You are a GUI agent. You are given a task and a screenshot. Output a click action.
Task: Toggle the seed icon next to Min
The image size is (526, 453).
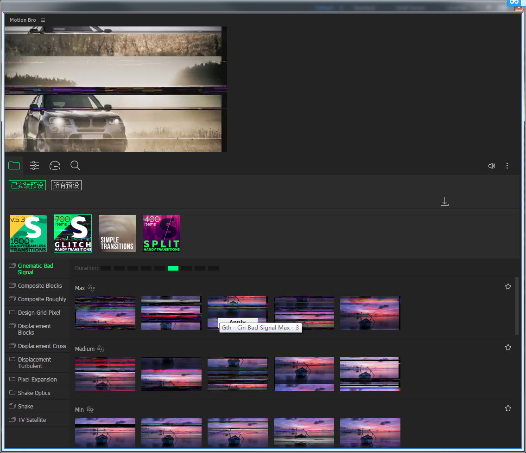tap(90, 410)
